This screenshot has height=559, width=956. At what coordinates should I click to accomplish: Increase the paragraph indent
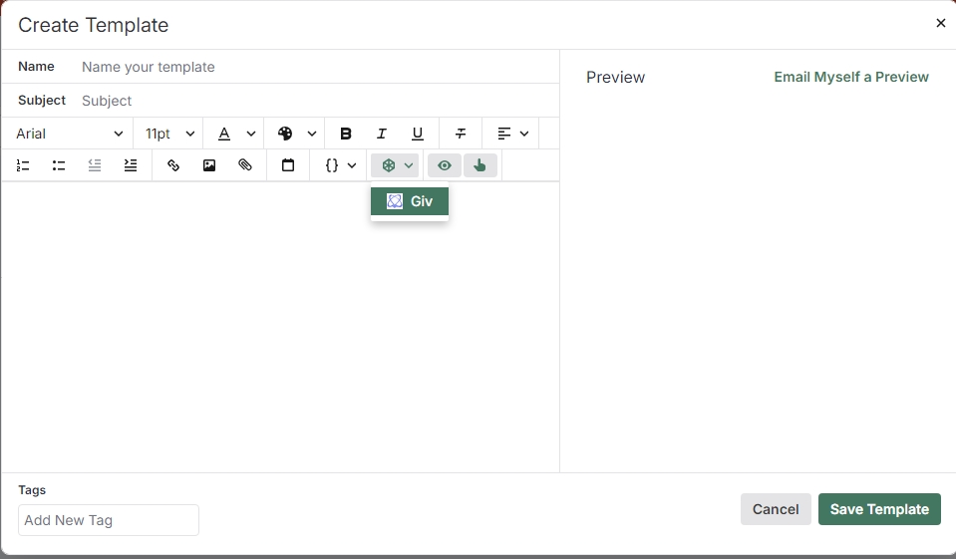131,165
